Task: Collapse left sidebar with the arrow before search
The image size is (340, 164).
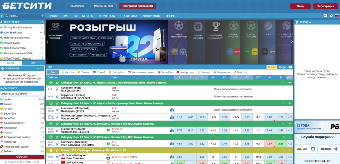Action: click(x=2, y=16)
